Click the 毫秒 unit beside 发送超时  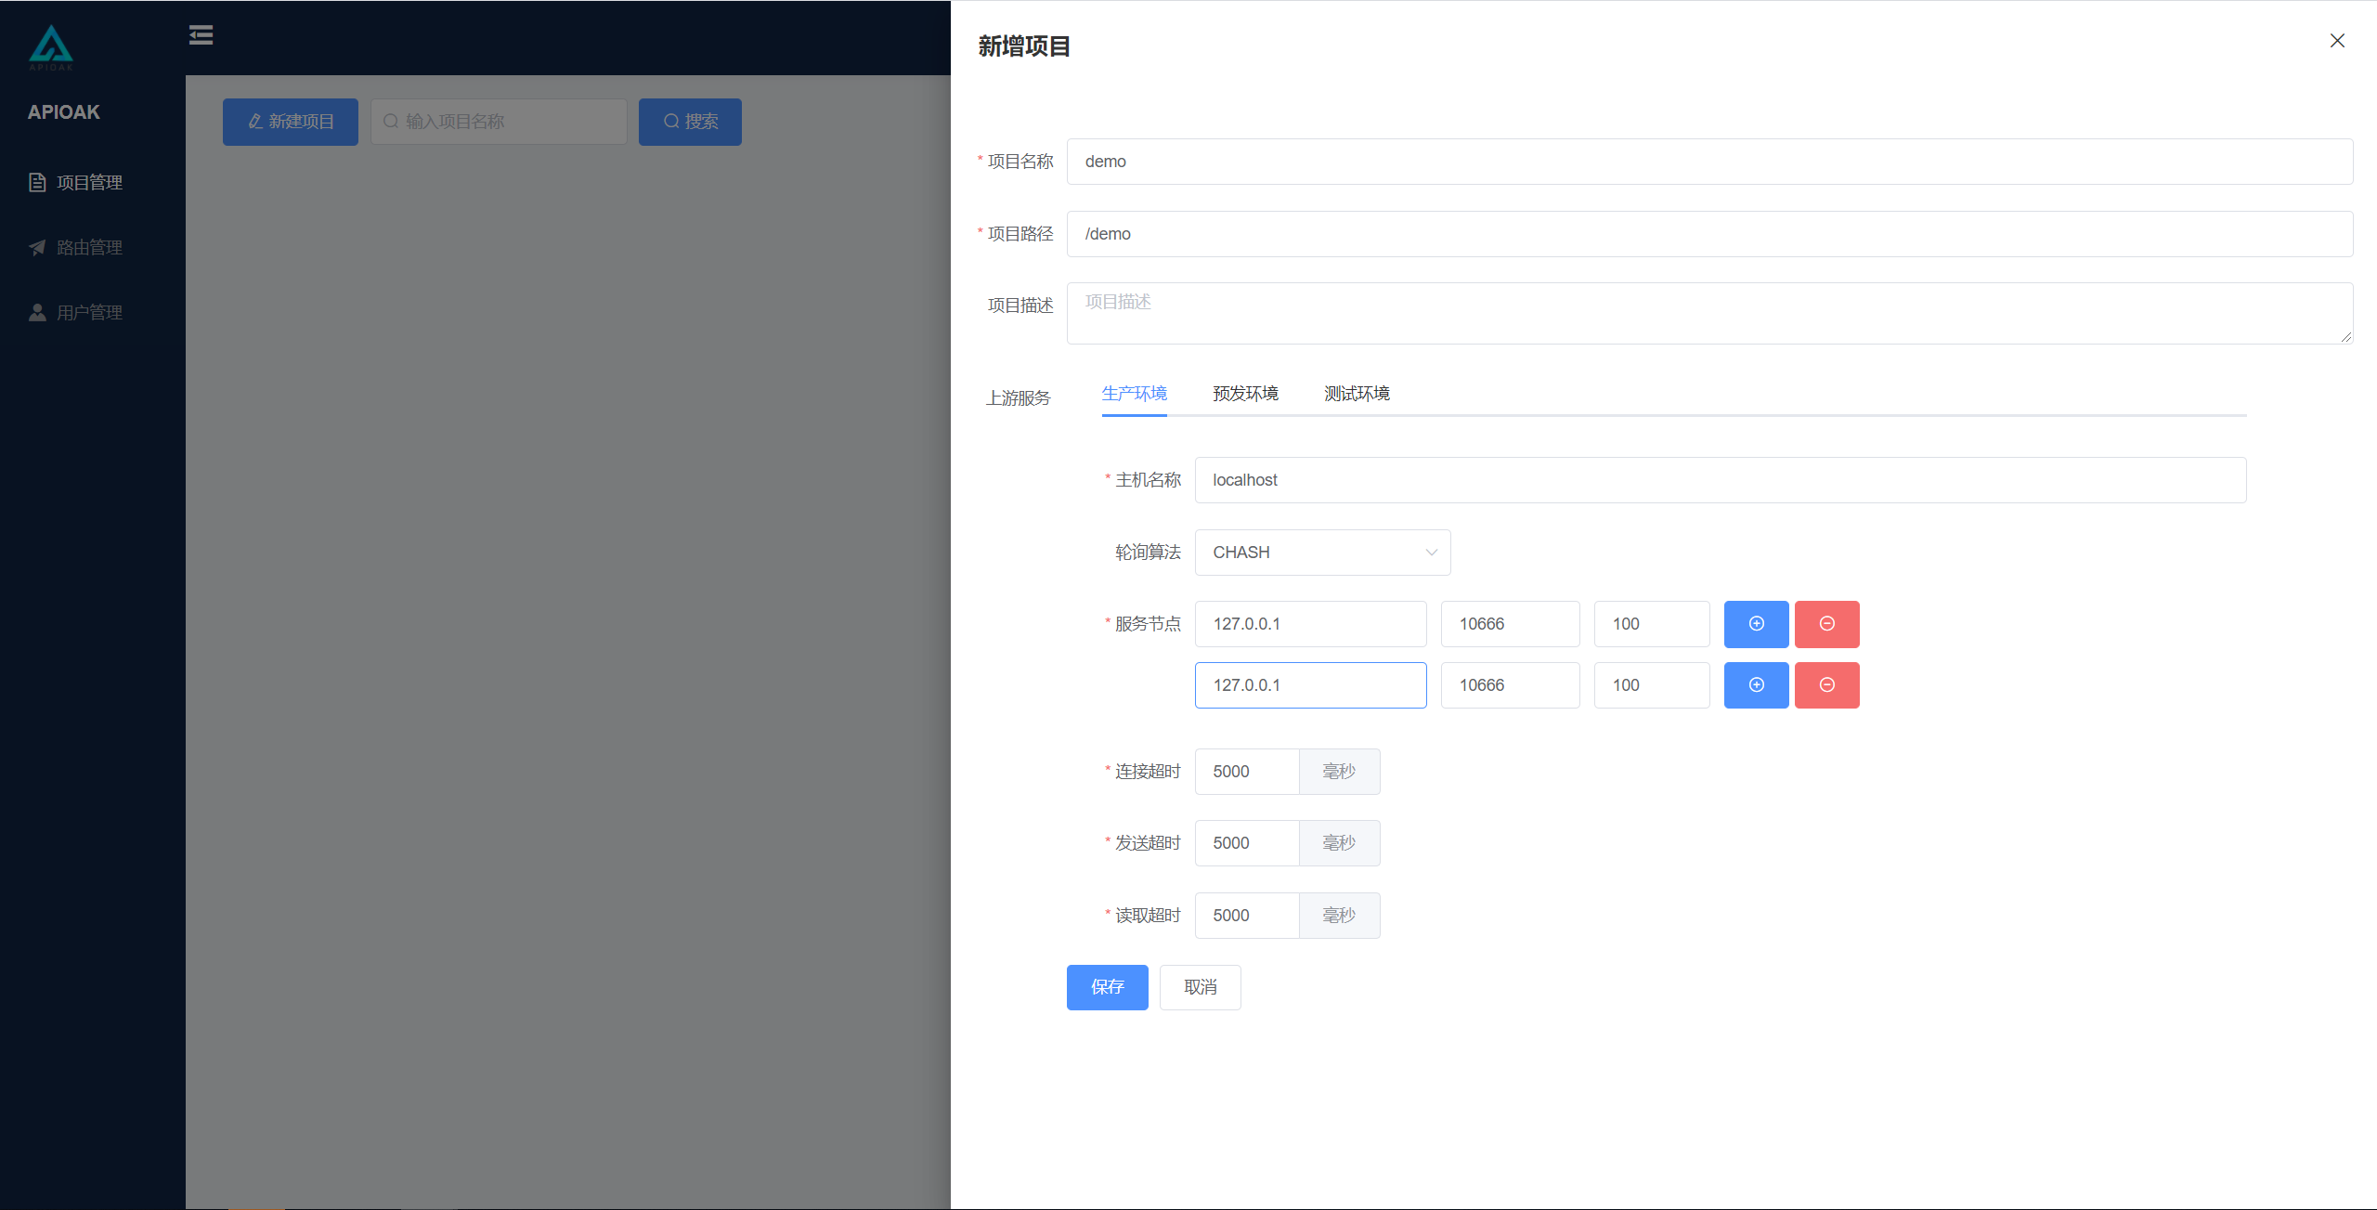1339,843
